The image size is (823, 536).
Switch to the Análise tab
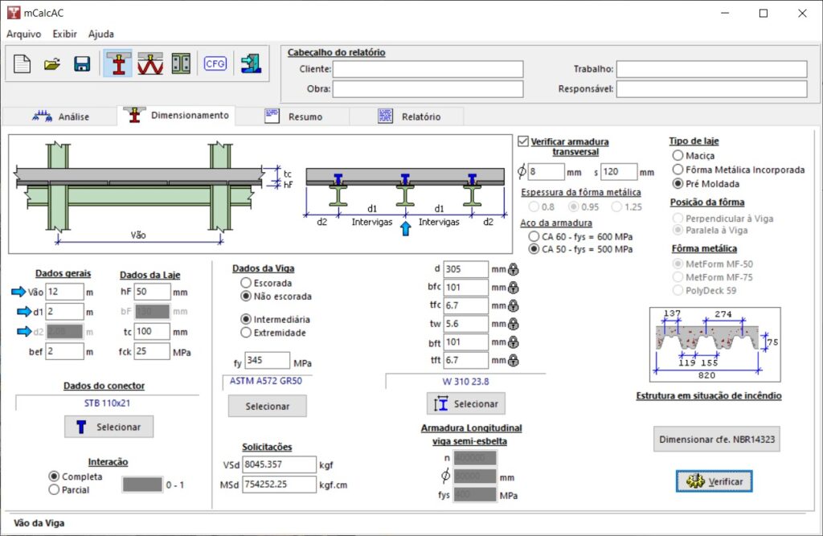[59, 117]
